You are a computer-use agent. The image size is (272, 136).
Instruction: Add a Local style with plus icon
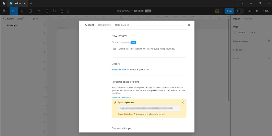tap(269, 50)
